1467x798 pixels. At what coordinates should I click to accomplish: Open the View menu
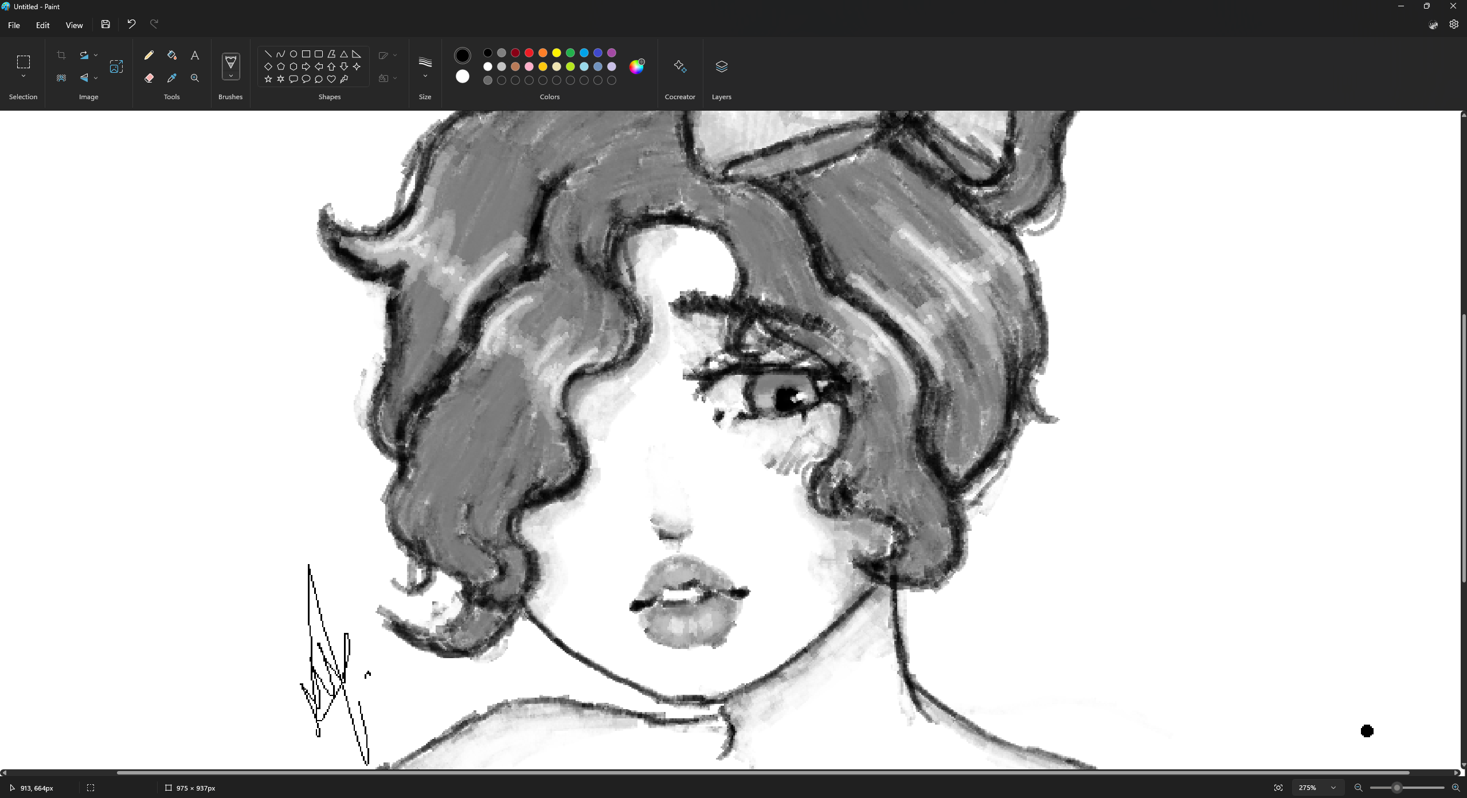click(x=74, y=25)
